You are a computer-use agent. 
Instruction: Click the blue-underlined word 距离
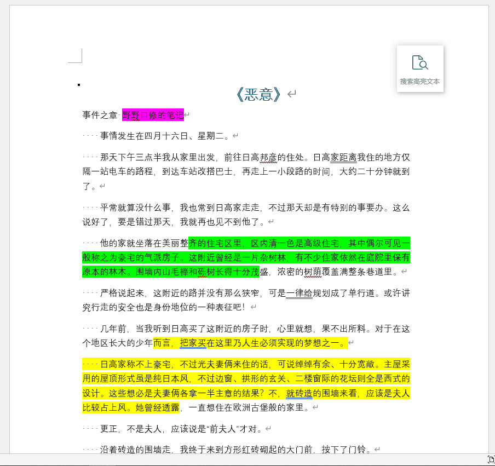pos(348,157)
